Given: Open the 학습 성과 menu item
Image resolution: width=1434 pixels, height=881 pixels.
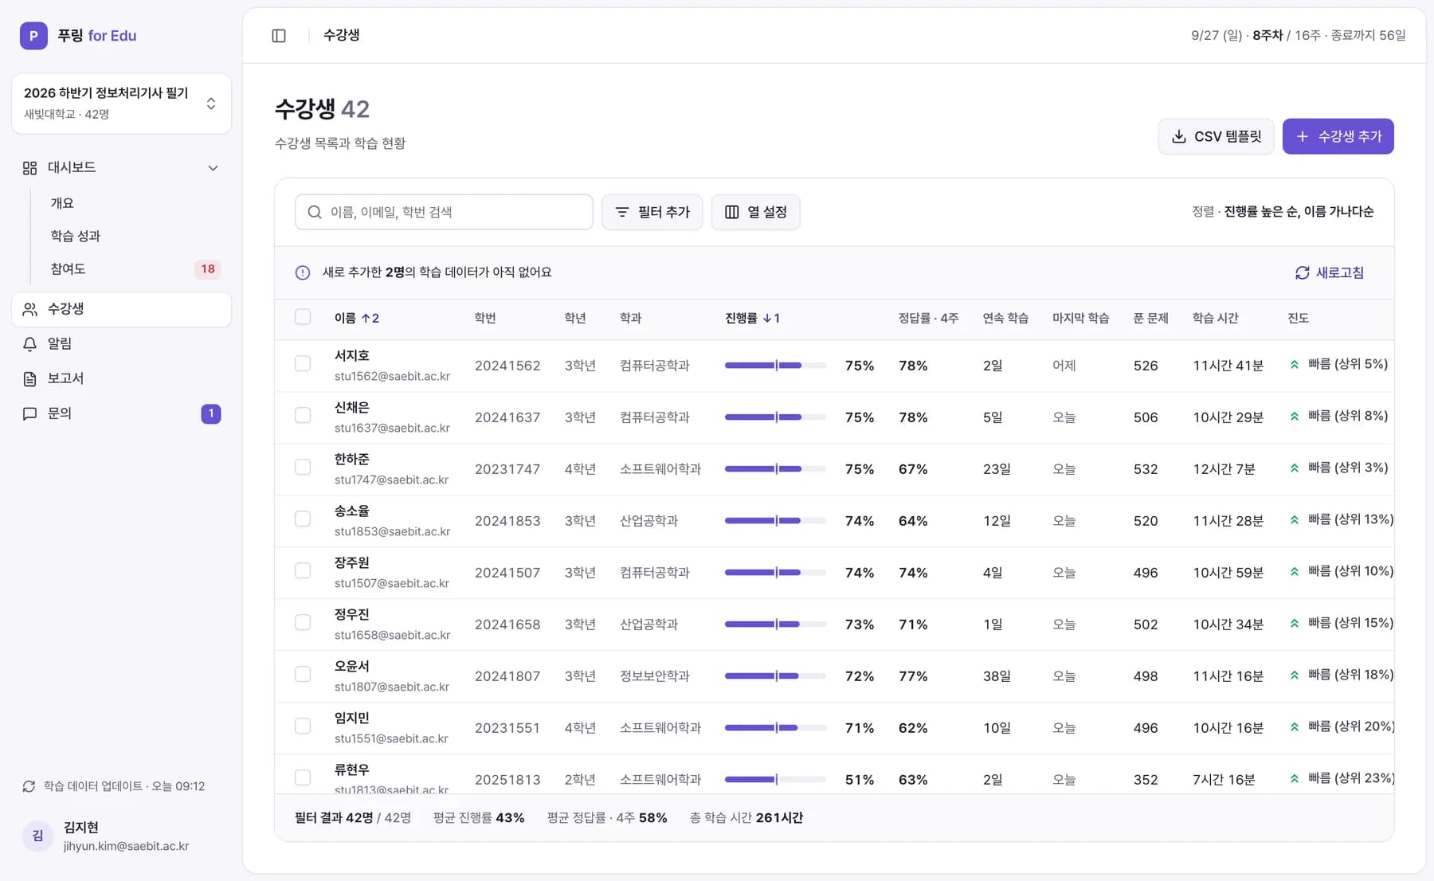Looking at the screenshot, I should click(x=76, y=236).
